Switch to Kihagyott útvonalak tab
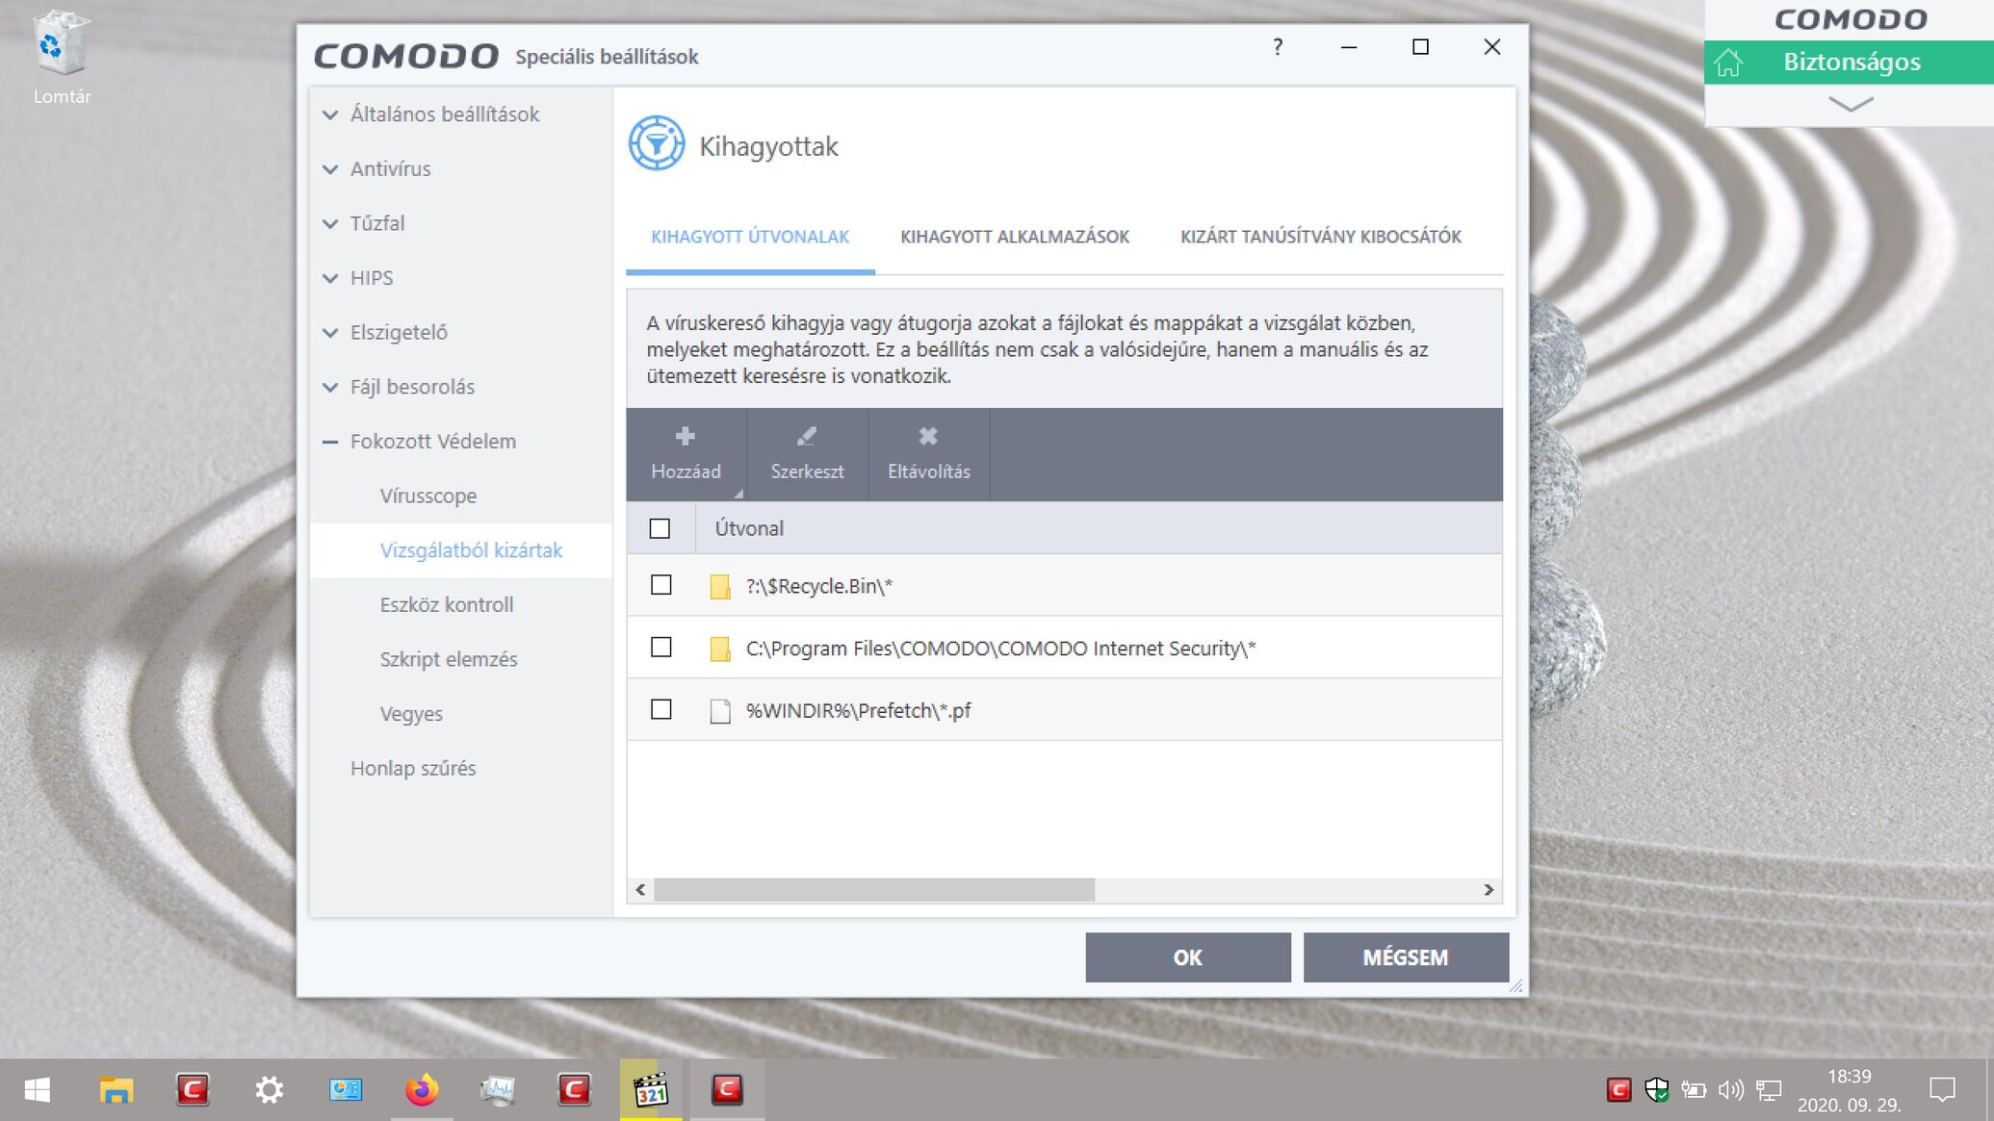 click(x=750, y=237)
